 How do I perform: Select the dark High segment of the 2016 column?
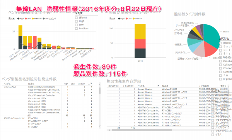pos(140,53)
